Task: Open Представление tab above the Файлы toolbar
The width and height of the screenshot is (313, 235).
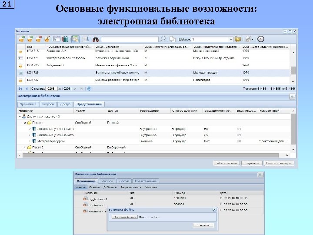Action: [x=146, y=181]
